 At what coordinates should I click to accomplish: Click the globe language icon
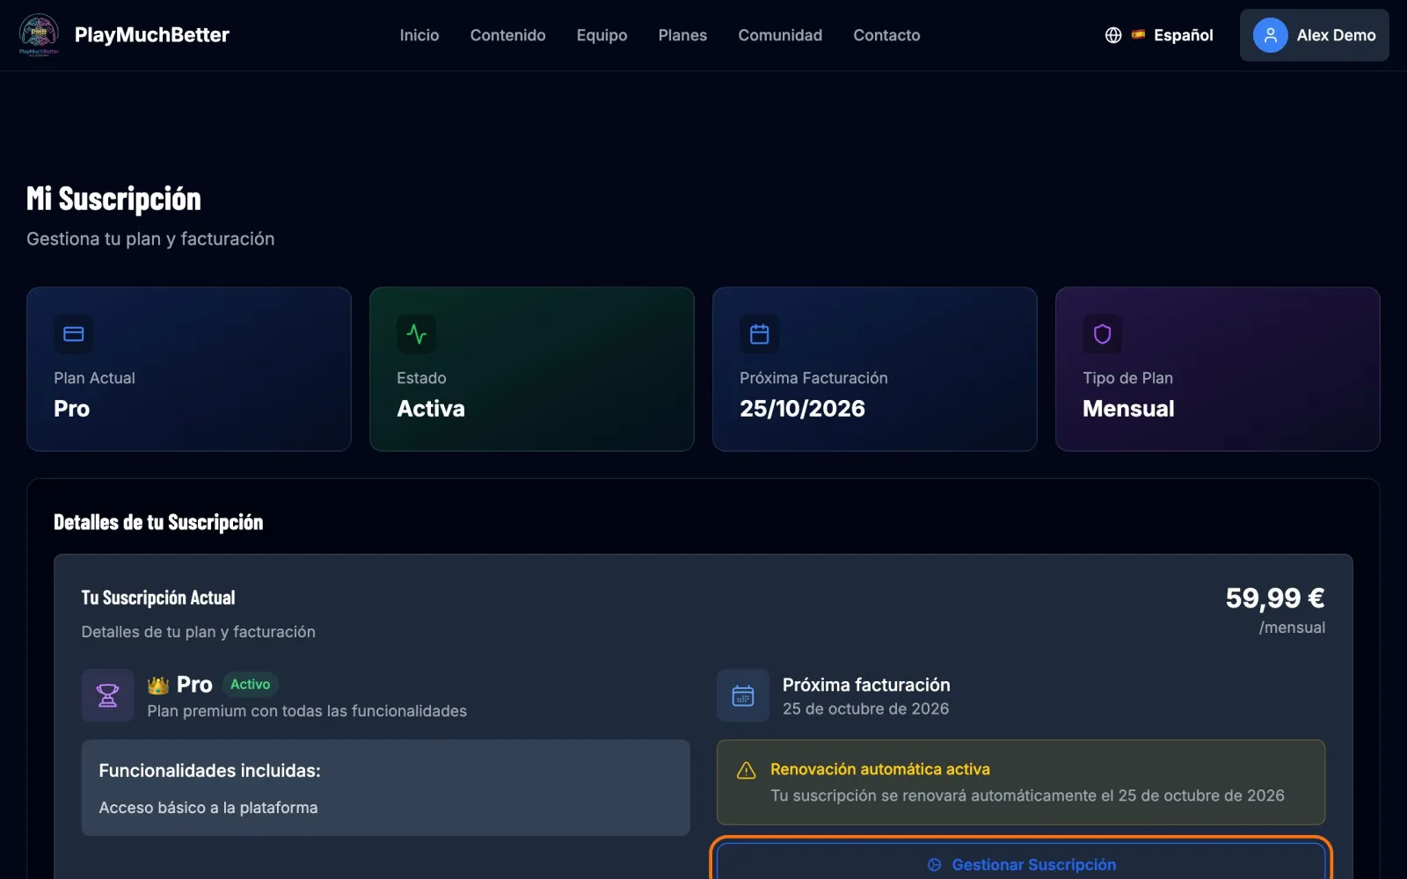point(1113,35)
